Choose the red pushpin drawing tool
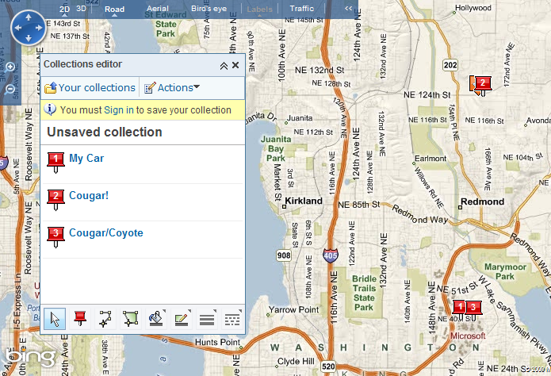The image size is (551, 376). pos(79,319)
